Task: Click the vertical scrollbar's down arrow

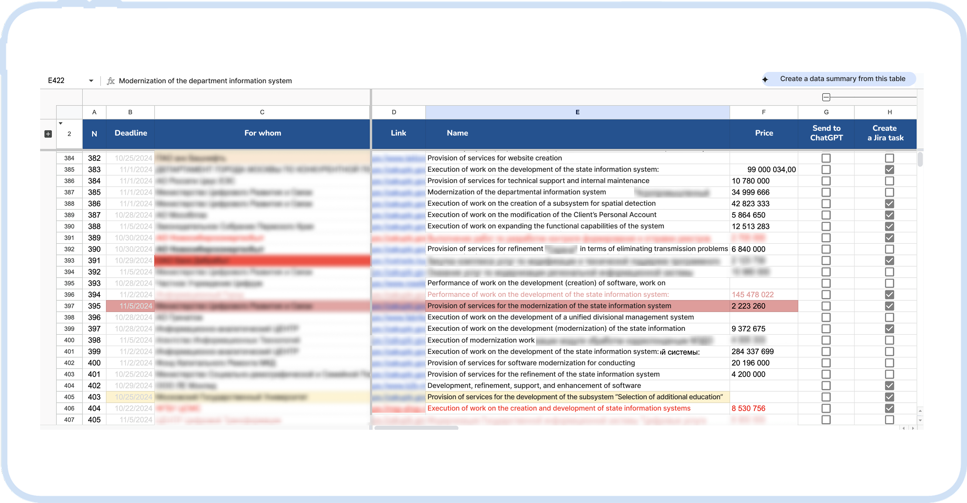Action: coord(920,420)
